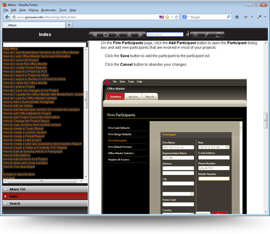270x234 pixels.
Task: Expand the Index accordion section
Action: tap(45, 196)
